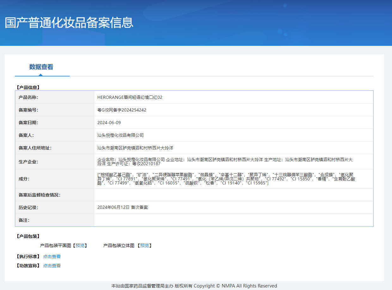Click the 【功效宣称】 label
The width and height of the screenshot is (392, 290).
click(28, 266)
